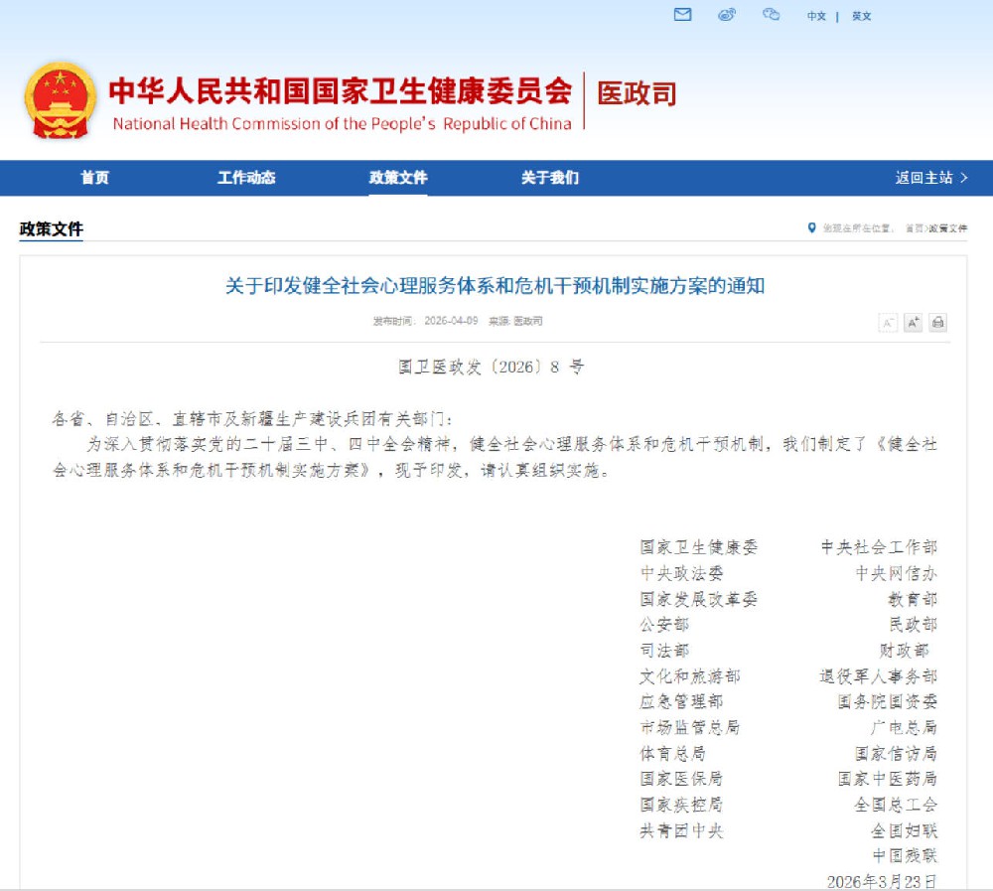Viewport: 993px width, 891px height.
Task: Click the decrease font size icon
Action: (887, 322)
